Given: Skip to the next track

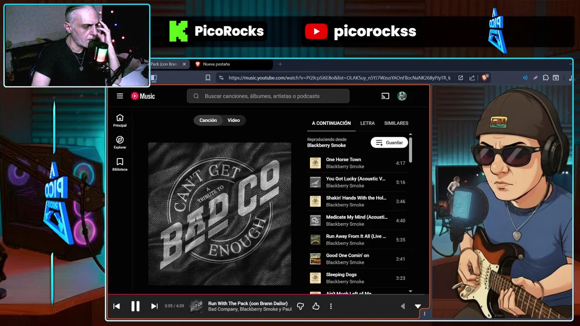Looking at the screenshot, I should point(154,306).
